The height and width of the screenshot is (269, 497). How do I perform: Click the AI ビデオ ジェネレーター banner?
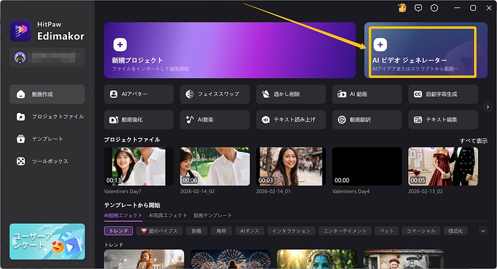pos(426,50)
